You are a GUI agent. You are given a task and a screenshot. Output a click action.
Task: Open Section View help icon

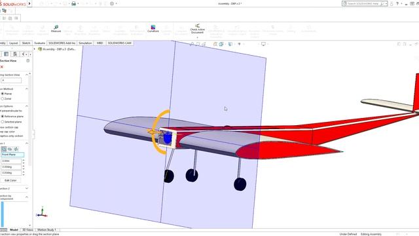(x=27, y=61)
